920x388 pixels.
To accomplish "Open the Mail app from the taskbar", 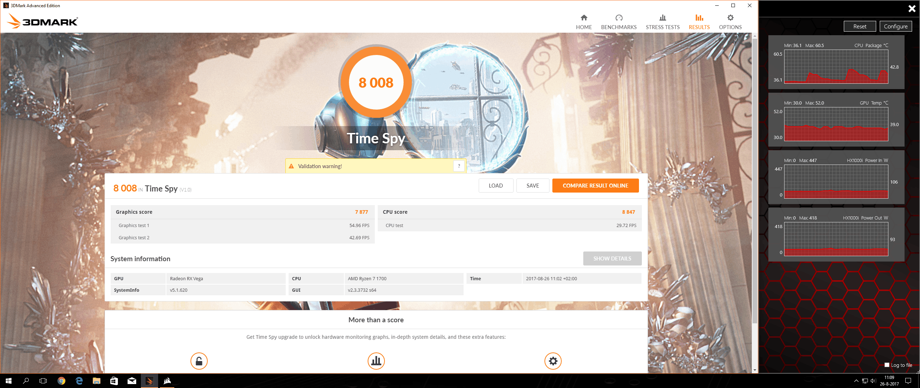I will [132, 381].
